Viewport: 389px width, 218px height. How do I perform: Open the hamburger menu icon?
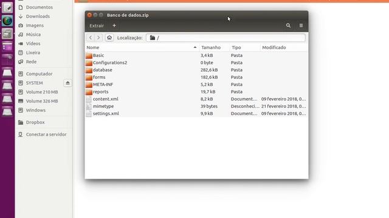coord(301,25)
